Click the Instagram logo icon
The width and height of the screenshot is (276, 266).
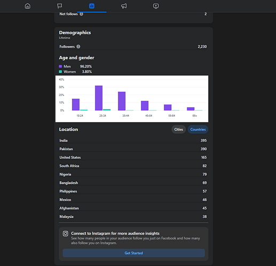click(66, 233)
